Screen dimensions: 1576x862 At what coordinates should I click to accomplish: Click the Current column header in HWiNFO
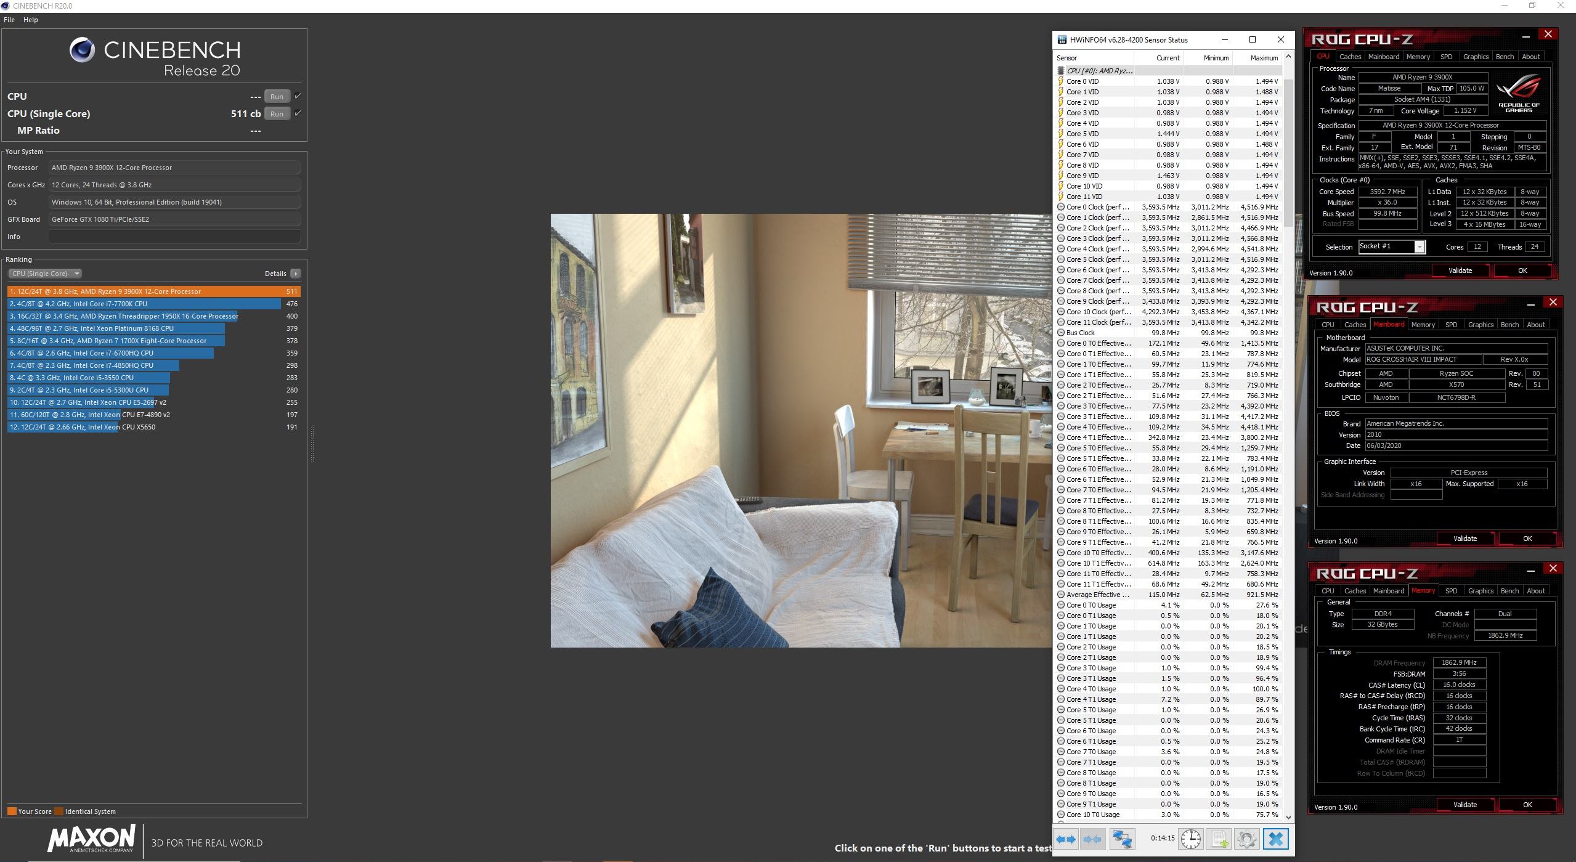[1159, 58]
